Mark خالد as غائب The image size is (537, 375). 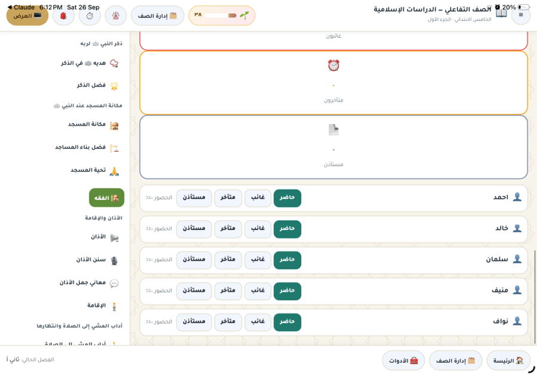click(x=258, y=229)
